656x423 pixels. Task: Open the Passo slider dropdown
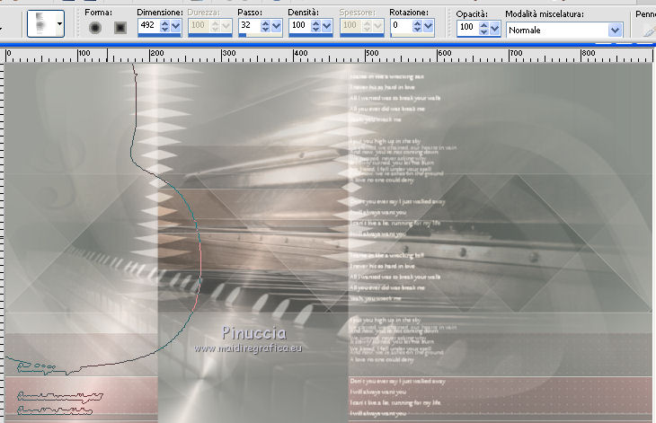276,26
